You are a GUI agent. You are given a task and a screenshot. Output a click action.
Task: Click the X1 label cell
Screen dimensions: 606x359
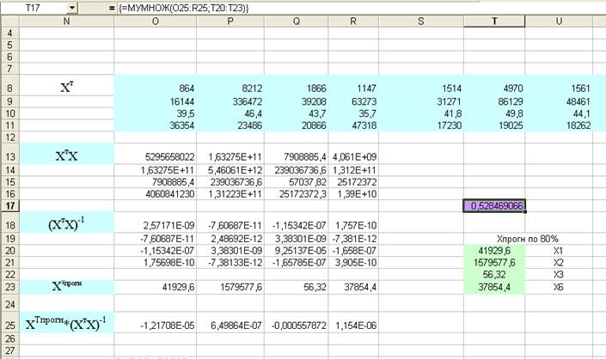(x=559, y=251)
